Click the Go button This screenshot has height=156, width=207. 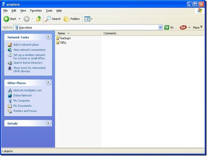click(169, 27)
